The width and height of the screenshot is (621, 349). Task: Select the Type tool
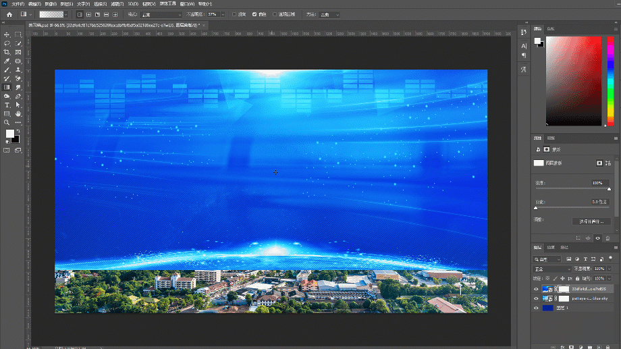tap(7, 105)
